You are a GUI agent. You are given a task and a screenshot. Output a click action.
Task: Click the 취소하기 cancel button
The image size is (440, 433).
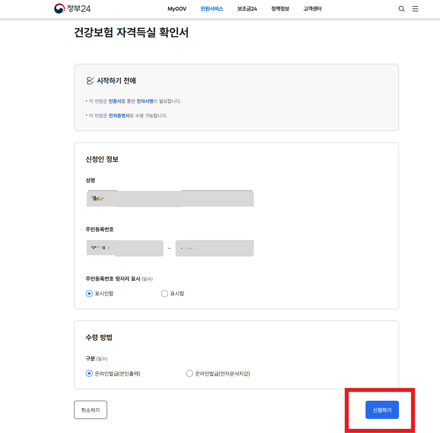pyautogui.click(x=90, y=410)
